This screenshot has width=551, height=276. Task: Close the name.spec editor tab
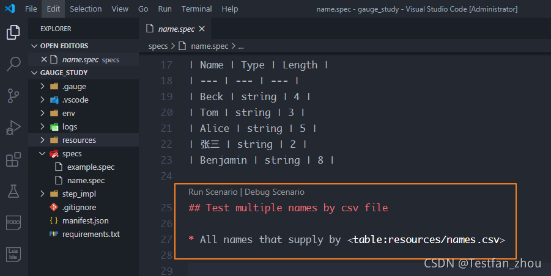pos(202,29)
